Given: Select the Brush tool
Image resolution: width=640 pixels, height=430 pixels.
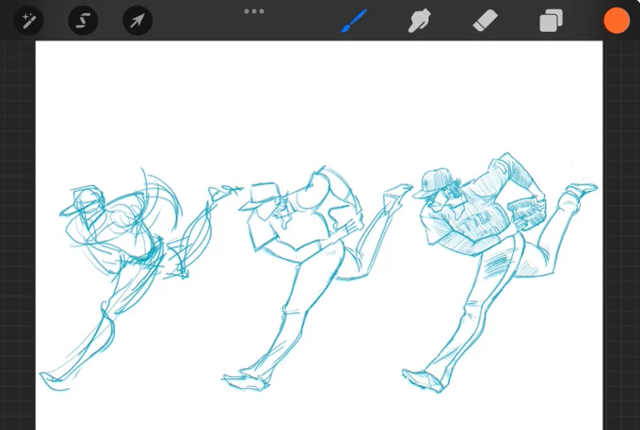Looking at the screenshot, I should (354, 21).
